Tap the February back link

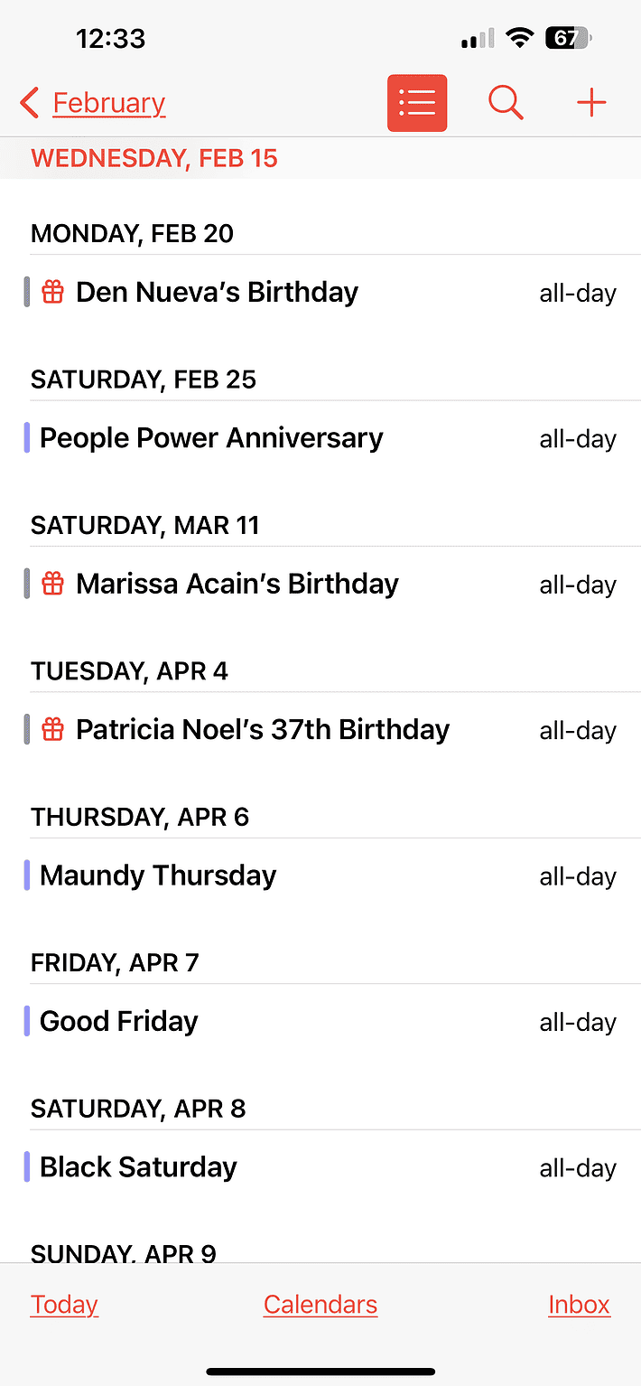[x=109, y=103]
